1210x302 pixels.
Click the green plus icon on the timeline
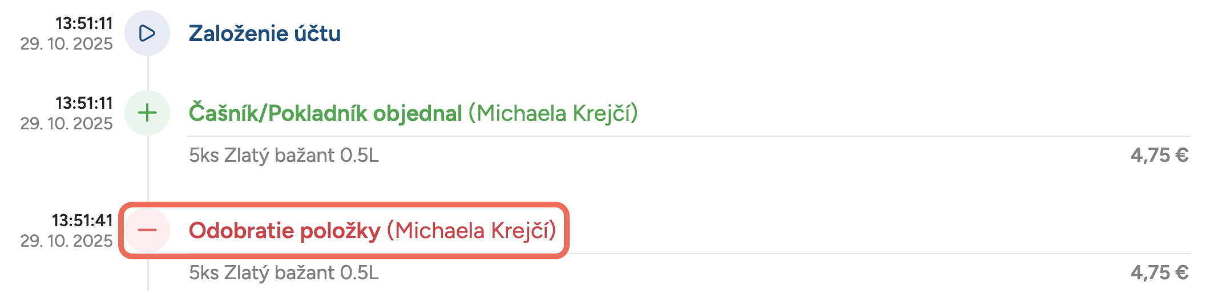click(147, 113)
